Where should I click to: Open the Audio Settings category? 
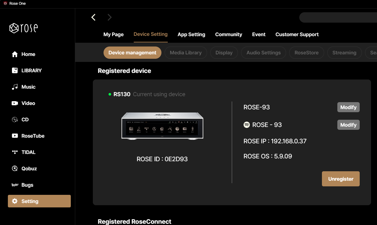pos(263,53)
